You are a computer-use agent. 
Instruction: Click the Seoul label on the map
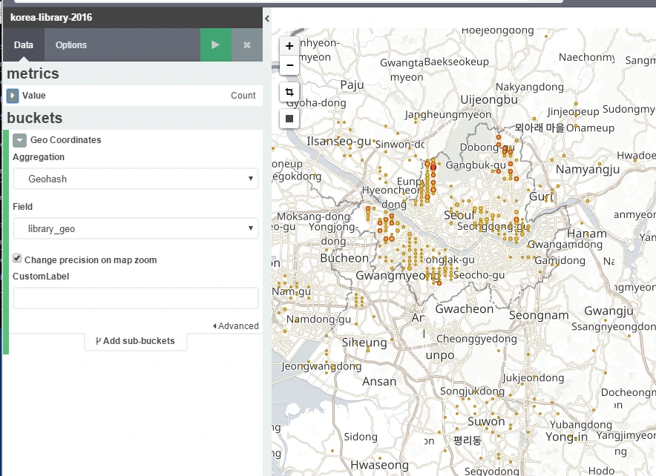tap(458, 215)
